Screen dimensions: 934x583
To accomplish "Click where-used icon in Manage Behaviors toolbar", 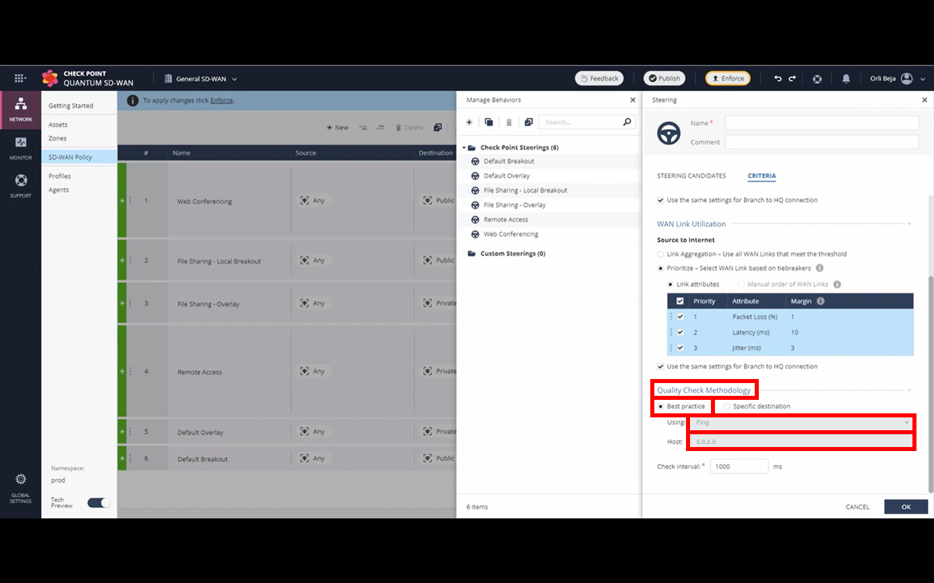I will [528, 123].
